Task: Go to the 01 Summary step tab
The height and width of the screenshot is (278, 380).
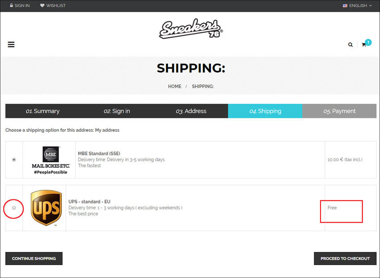Action: coord(42,111)
